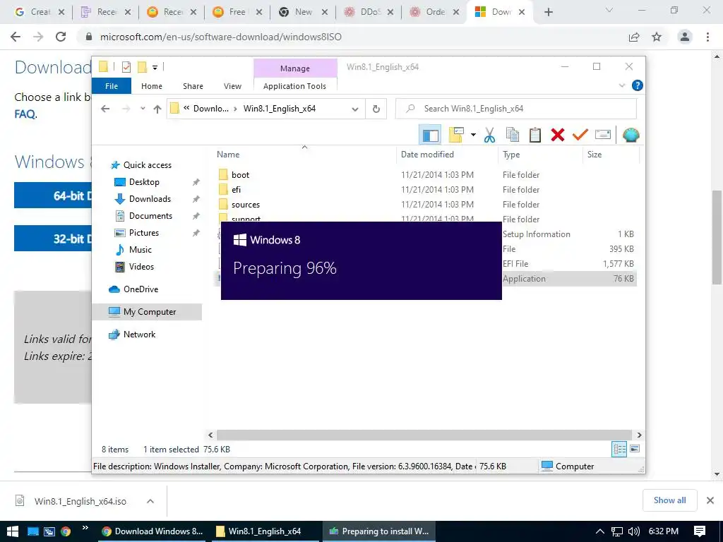The width and height of the screenshot is (723, 542).
Task: Click the Cut scissors icon in Explorer toolbar
Action: tap(489, 135)
